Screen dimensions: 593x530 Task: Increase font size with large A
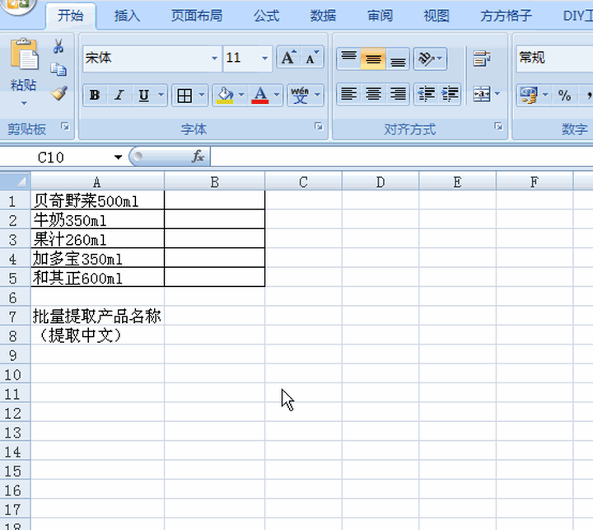pyautogui.click(x=288, y=58)
